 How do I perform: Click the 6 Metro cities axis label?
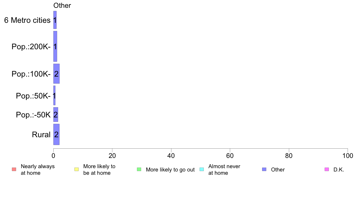coord(27,20)
